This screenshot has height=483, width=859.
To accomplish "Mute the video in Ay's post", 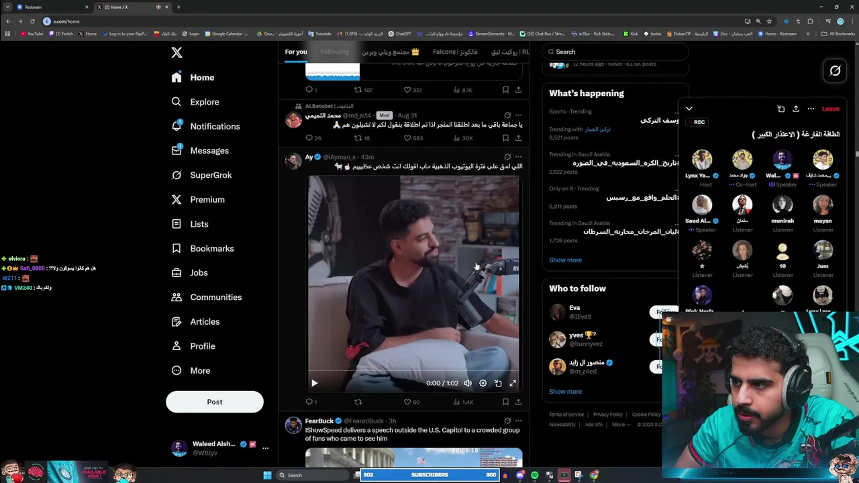I will (x=468, y=383).
